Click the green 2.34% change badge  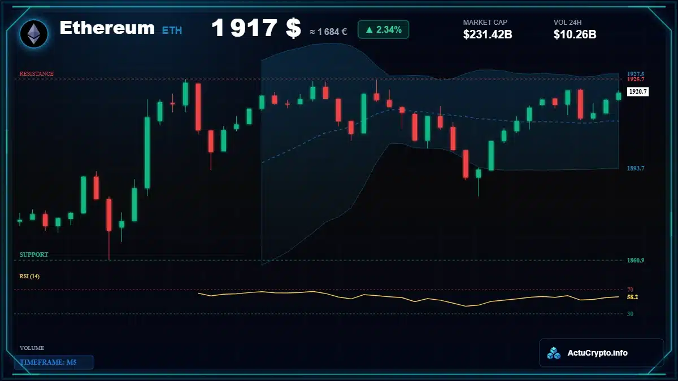point(383,29)
